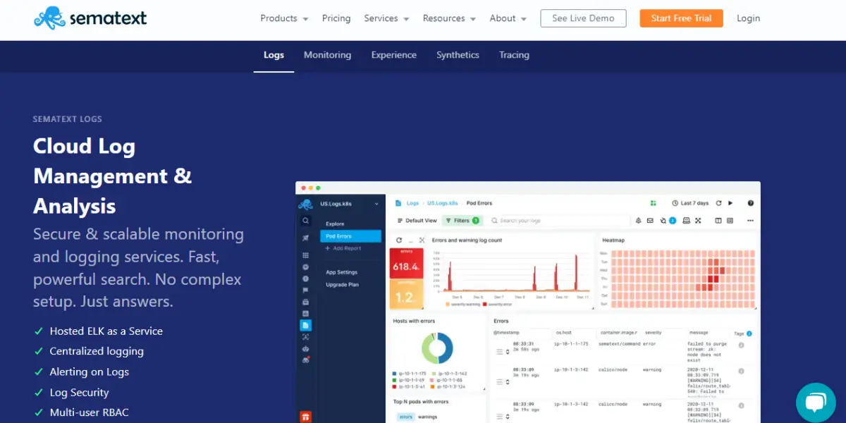Screen dimensions: 846x423
Task: Click the envelope icon in dashboard toolbar
Action: pos(650,221)
